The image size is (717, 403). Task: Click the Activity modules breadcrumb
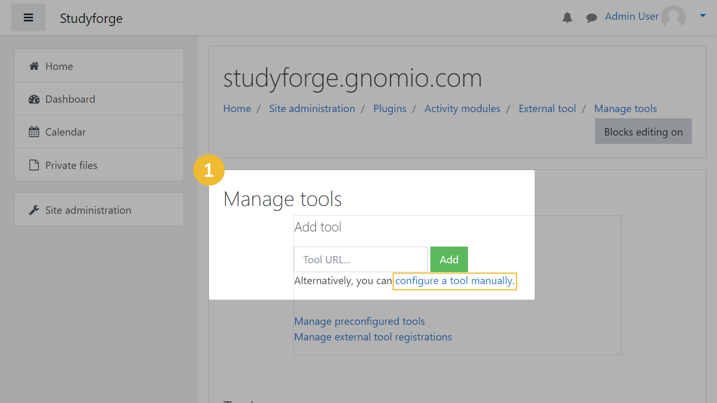click(462, 108)
